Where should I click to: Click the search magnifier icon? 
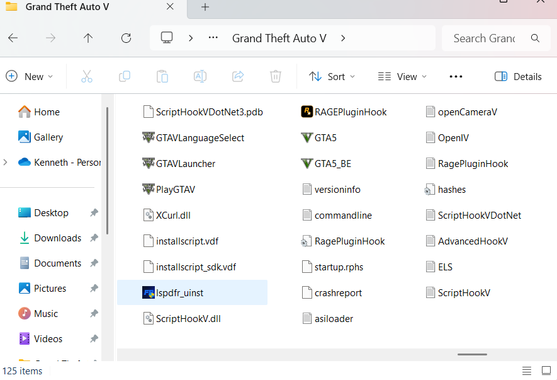pyautogui.click(x=535, y=38)
